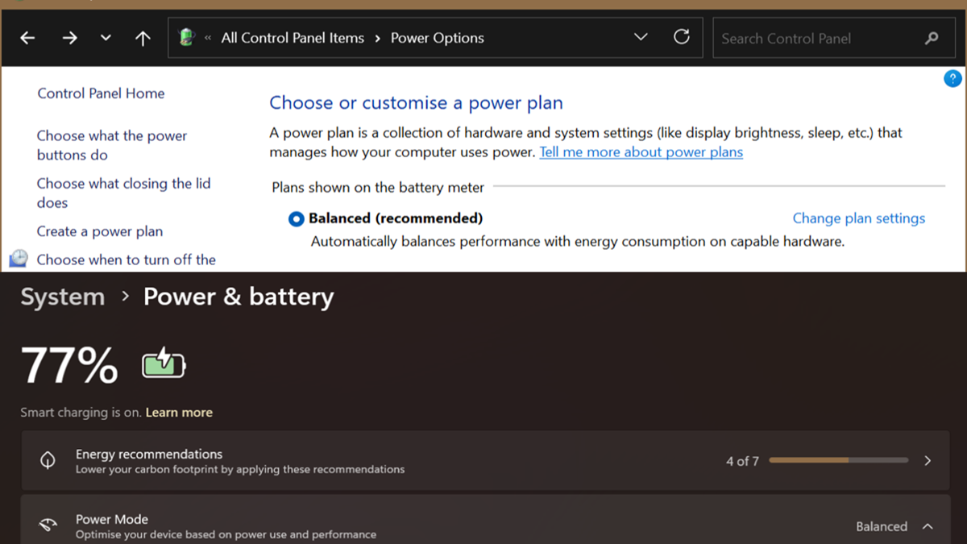
Task: Click in the Search Control Panel field
Action: coord(814,38)
